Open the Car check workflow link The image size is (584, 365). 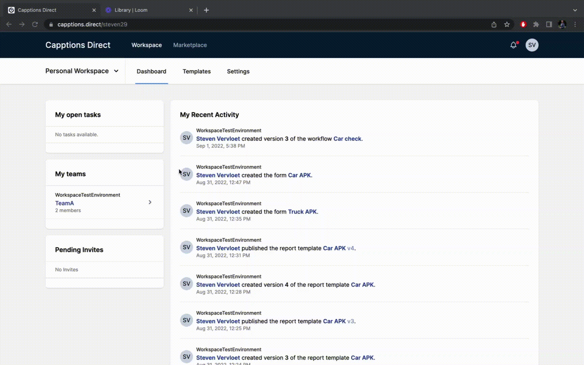pos(347,139)
